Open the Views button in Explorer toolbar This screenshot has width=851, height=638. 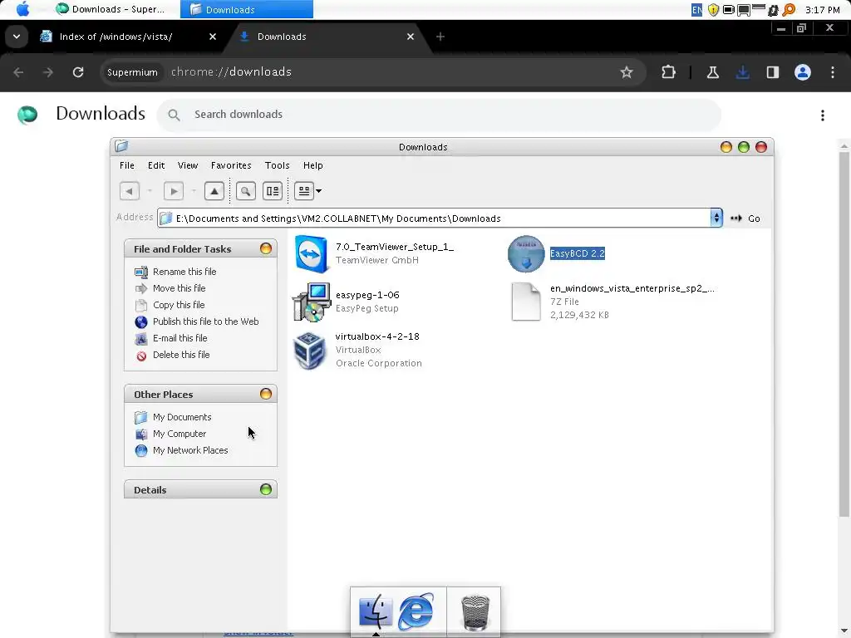click(304, 191)
